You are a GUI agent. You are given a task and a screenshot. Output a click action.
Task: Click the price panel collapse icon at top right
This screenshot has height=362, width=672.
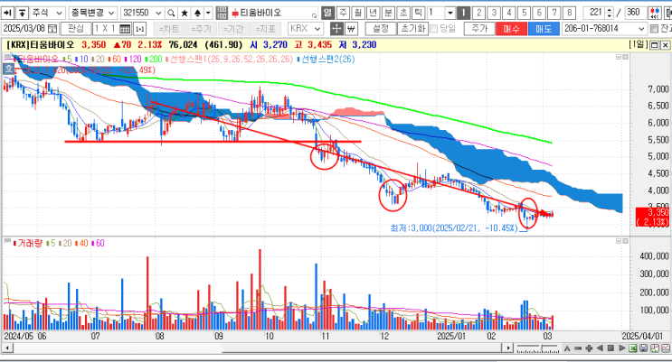click(x=619, y=57)
